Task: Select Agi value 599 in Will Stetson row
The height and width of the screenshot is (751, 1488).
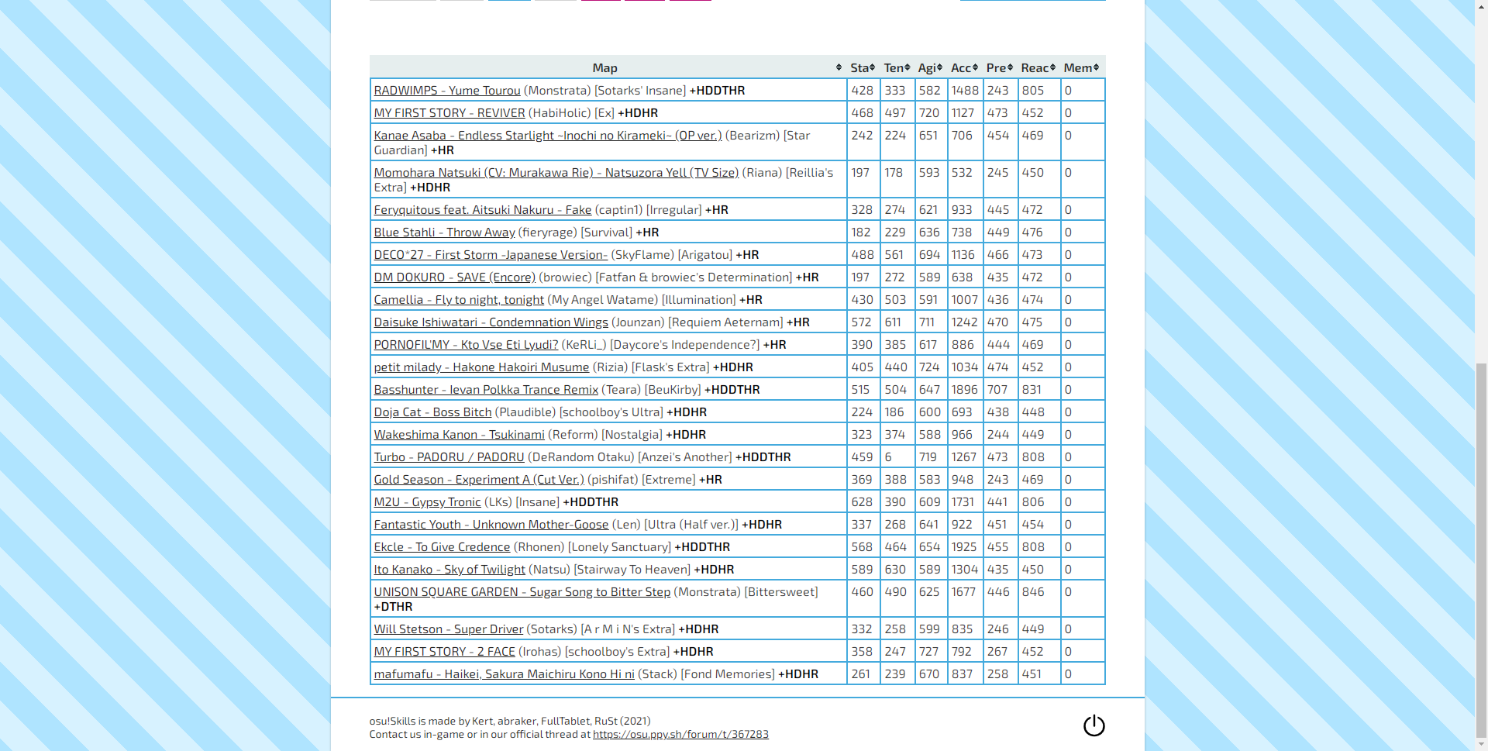Action: coord(929,629)
